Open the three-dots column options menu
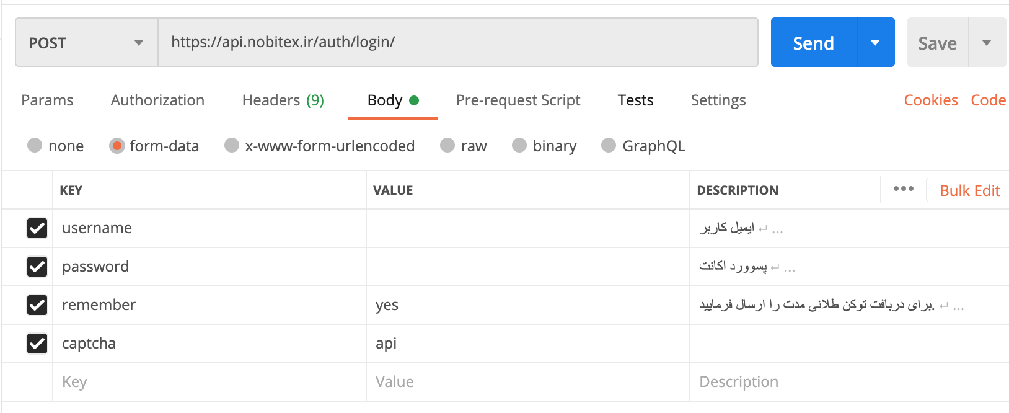 pos(903,189)
